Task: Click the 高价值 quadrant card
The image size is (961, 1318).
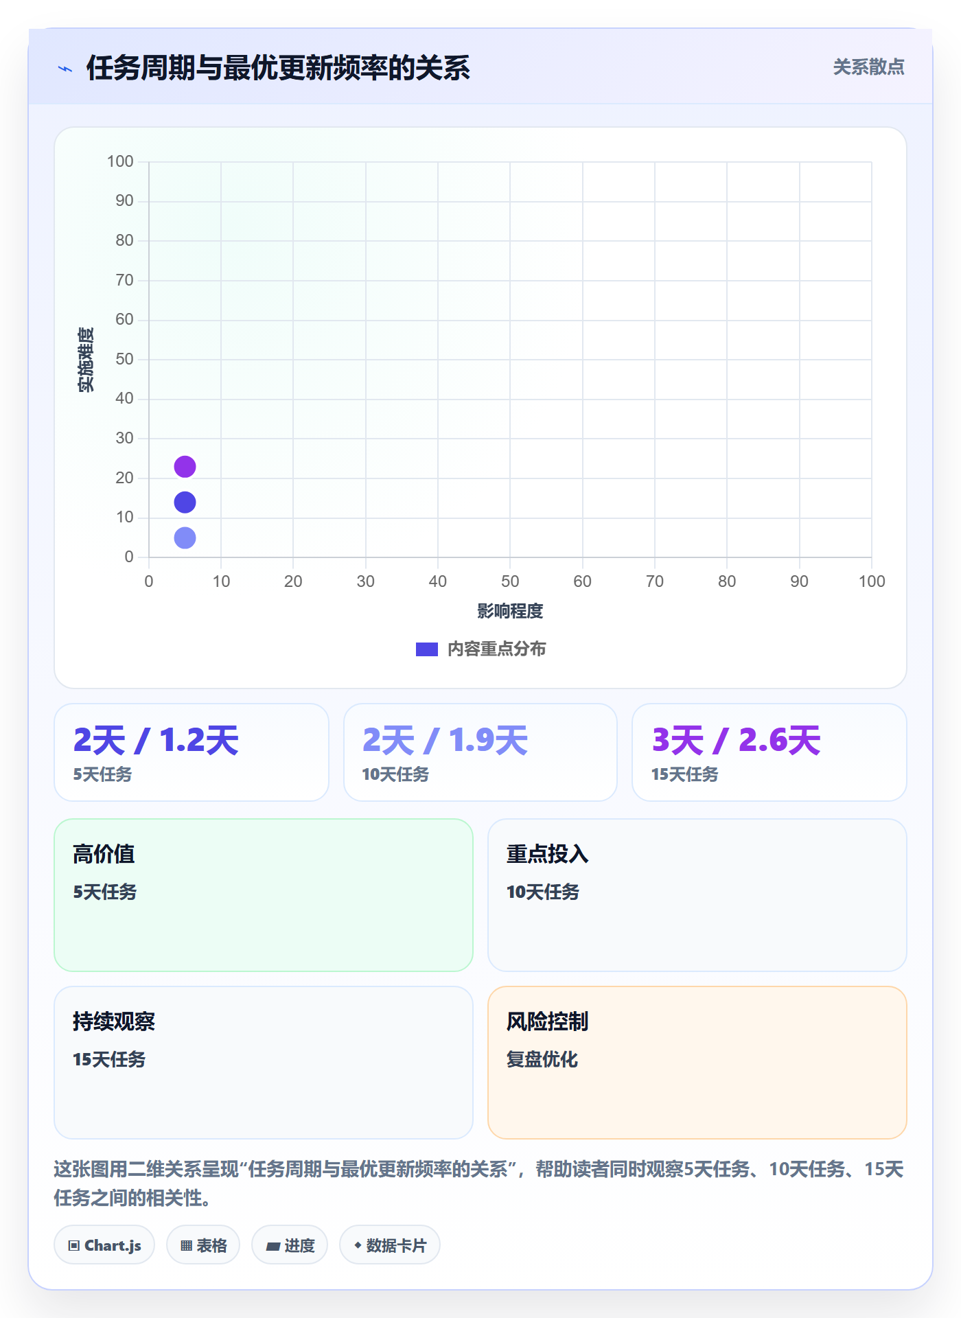Action: coord(264,895)
